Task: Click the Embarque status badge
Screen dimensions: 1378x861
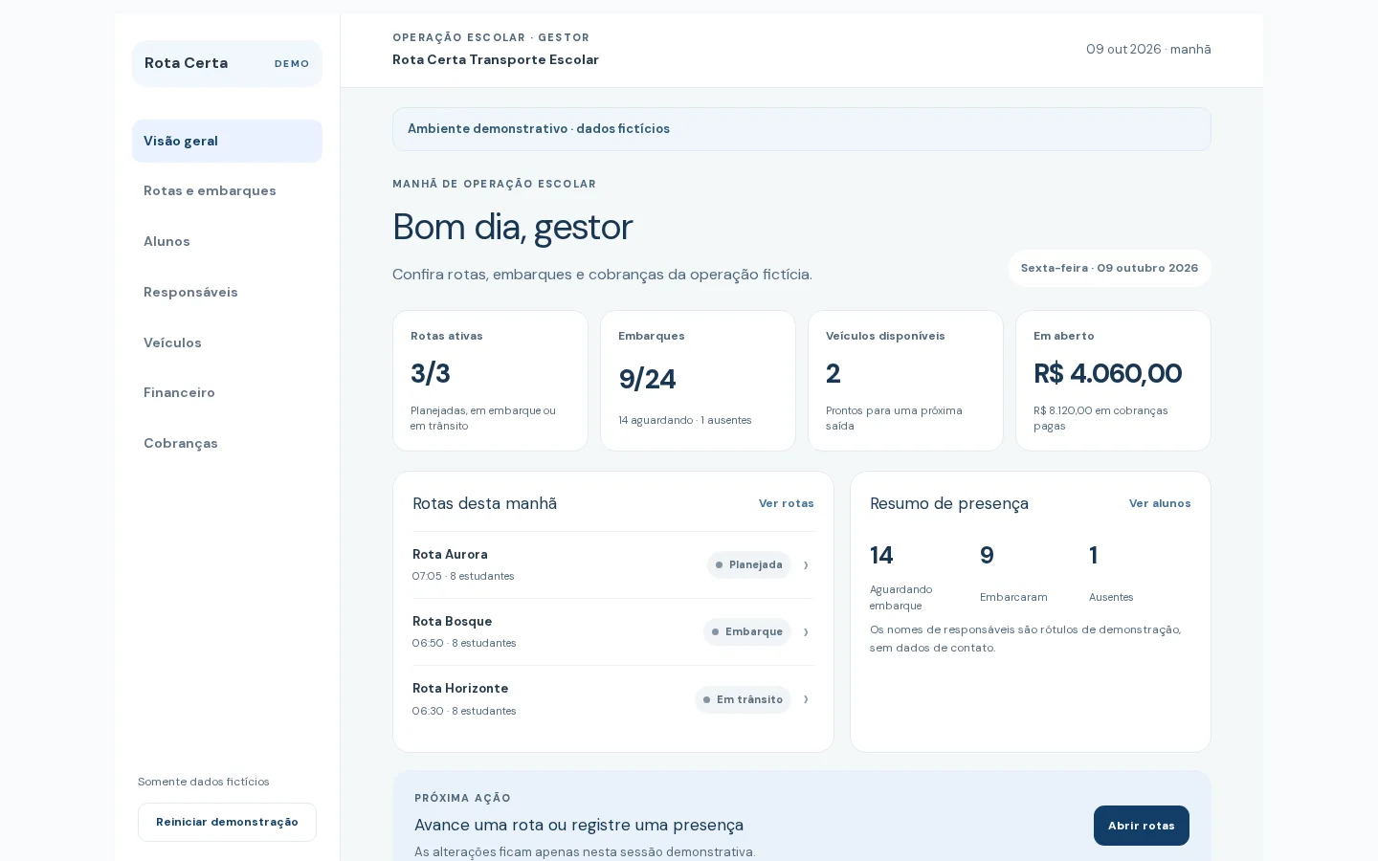Action: tap(747, 632)
